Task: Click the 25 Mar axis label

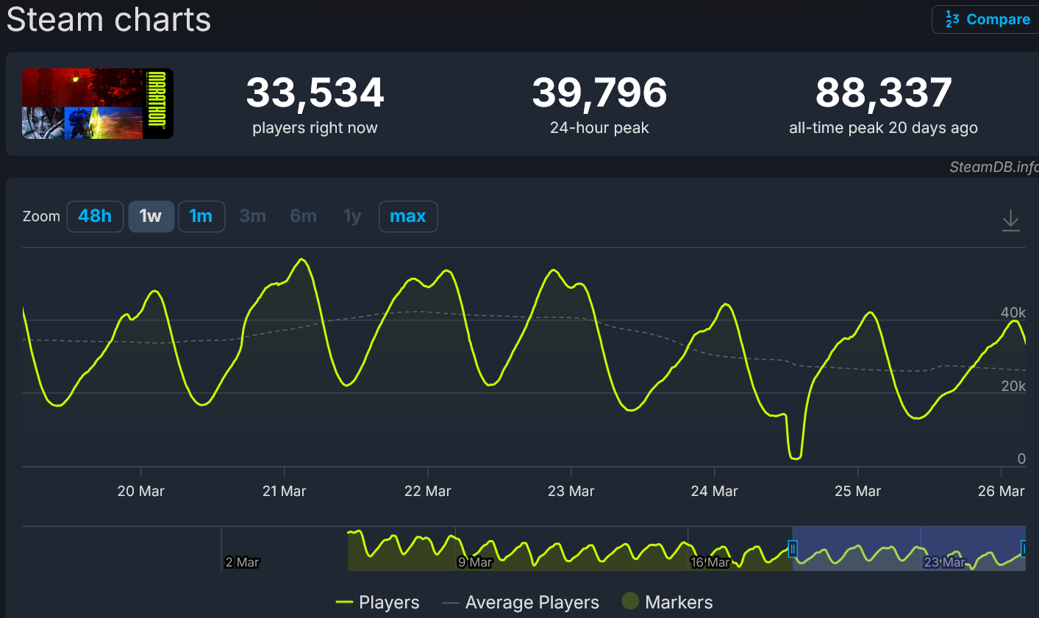Action: (857, 491)
